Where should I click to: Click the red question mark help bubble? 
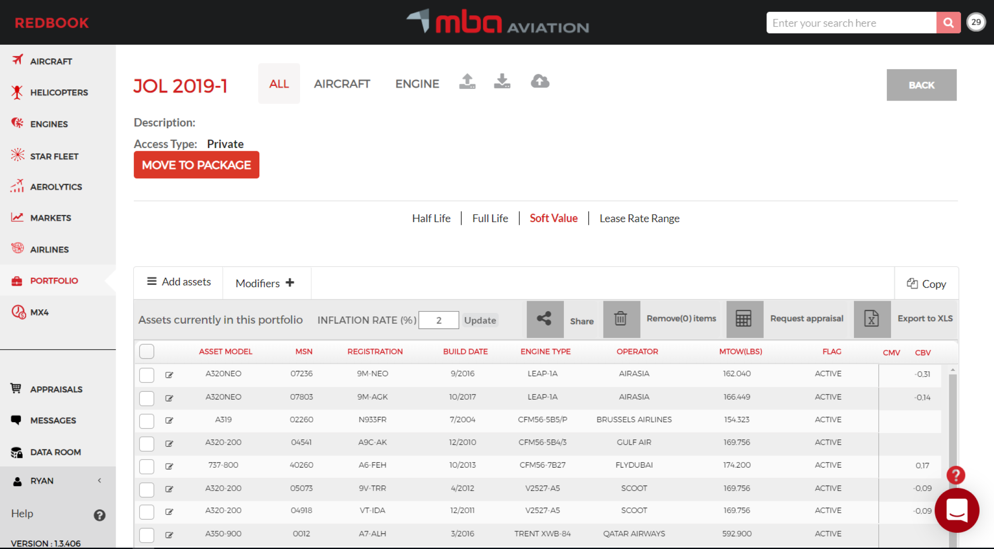tap(956, 475)
